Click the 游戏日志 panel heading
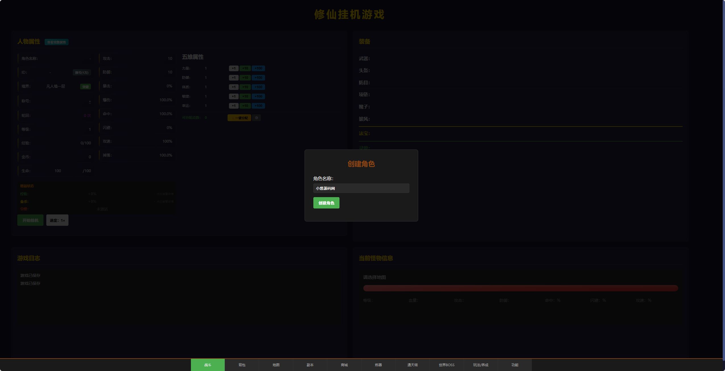 click(x=28, y=258)
